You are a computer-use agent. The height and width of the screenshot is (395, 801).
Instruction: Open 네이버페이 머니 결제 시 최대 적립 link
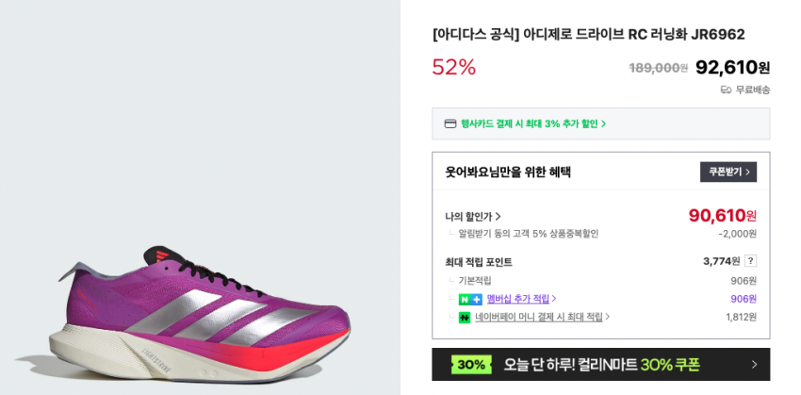542,318
